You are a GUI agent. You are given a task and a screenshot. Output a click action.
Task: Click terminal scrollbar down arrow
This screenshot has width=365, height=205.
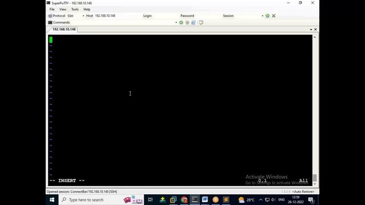(315, 184)
